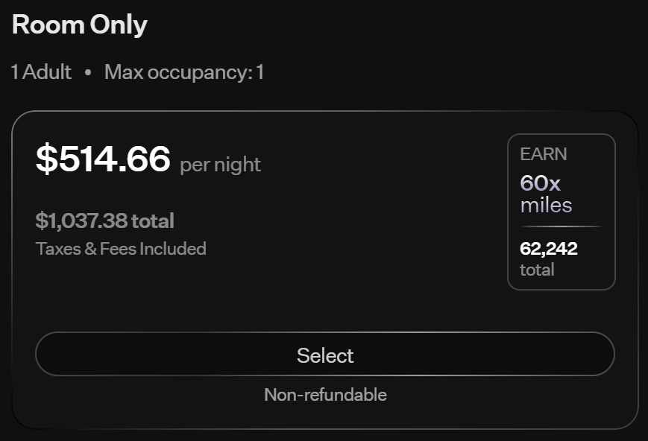Click the 60x multiplier text
The image size is (648, 441).
(x=540, y=183)
